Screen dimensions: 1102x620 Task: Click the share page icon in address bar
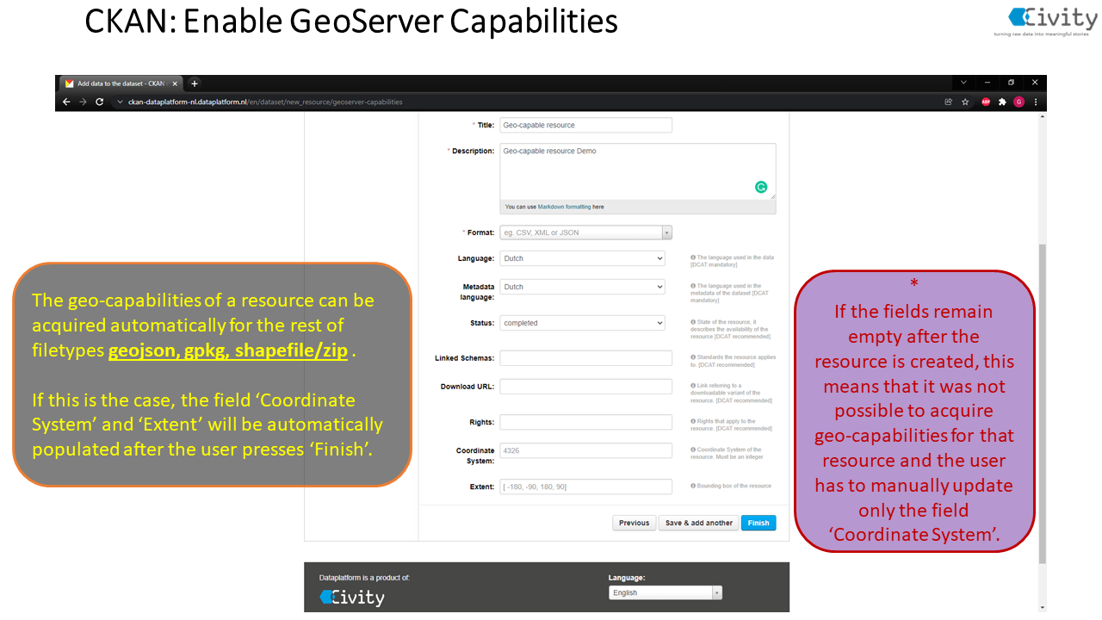coord(949,102)
